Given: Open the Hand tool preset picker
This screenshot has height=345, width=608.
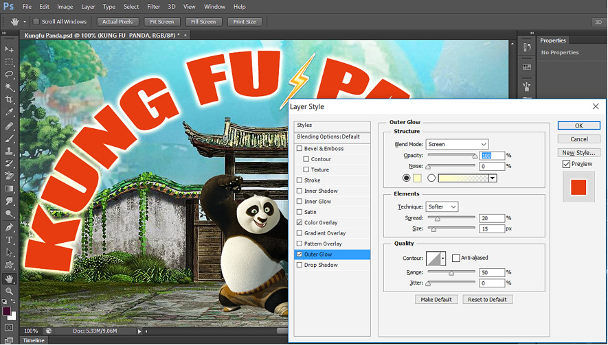Looking at the screenshot, I should 25,22.
